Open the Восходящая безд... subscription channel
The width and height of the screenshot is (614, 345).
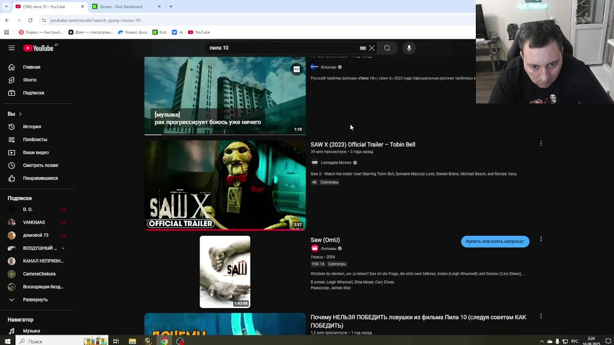pos(43,287)
